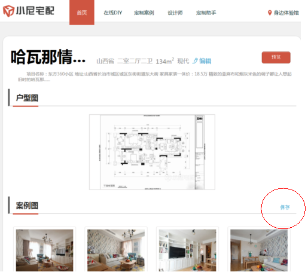Open the floor plan image under 户型图
Image resolution: width=308 pixels, height=275 pixels.
tap(152, 152)
